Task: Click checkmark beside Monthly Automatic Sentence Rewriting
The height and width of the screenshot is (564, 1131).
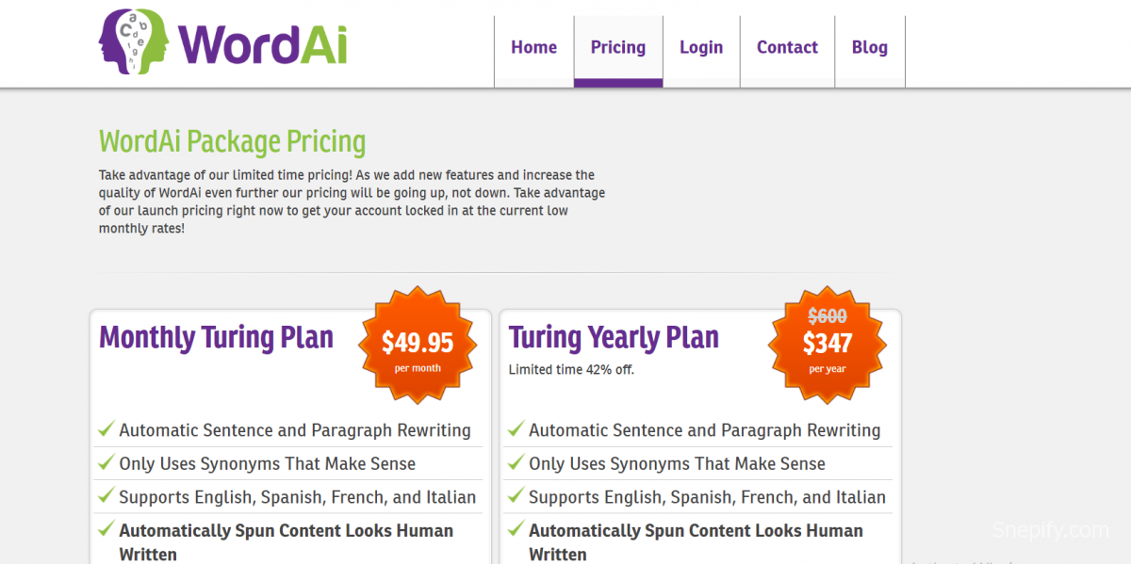Action: (107, 430)
